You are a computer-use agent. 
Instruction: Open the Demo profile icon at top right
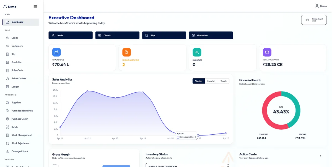point(317,6)
